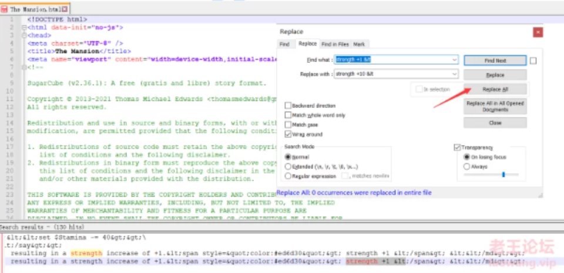Click the file icon on The Mansion.html tab
564x273 pixels.
5,9
